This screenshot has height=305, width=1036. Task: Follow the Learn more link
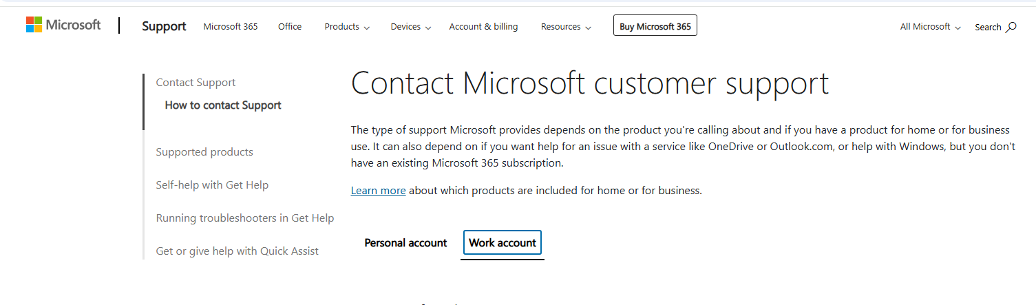(378, 191)
